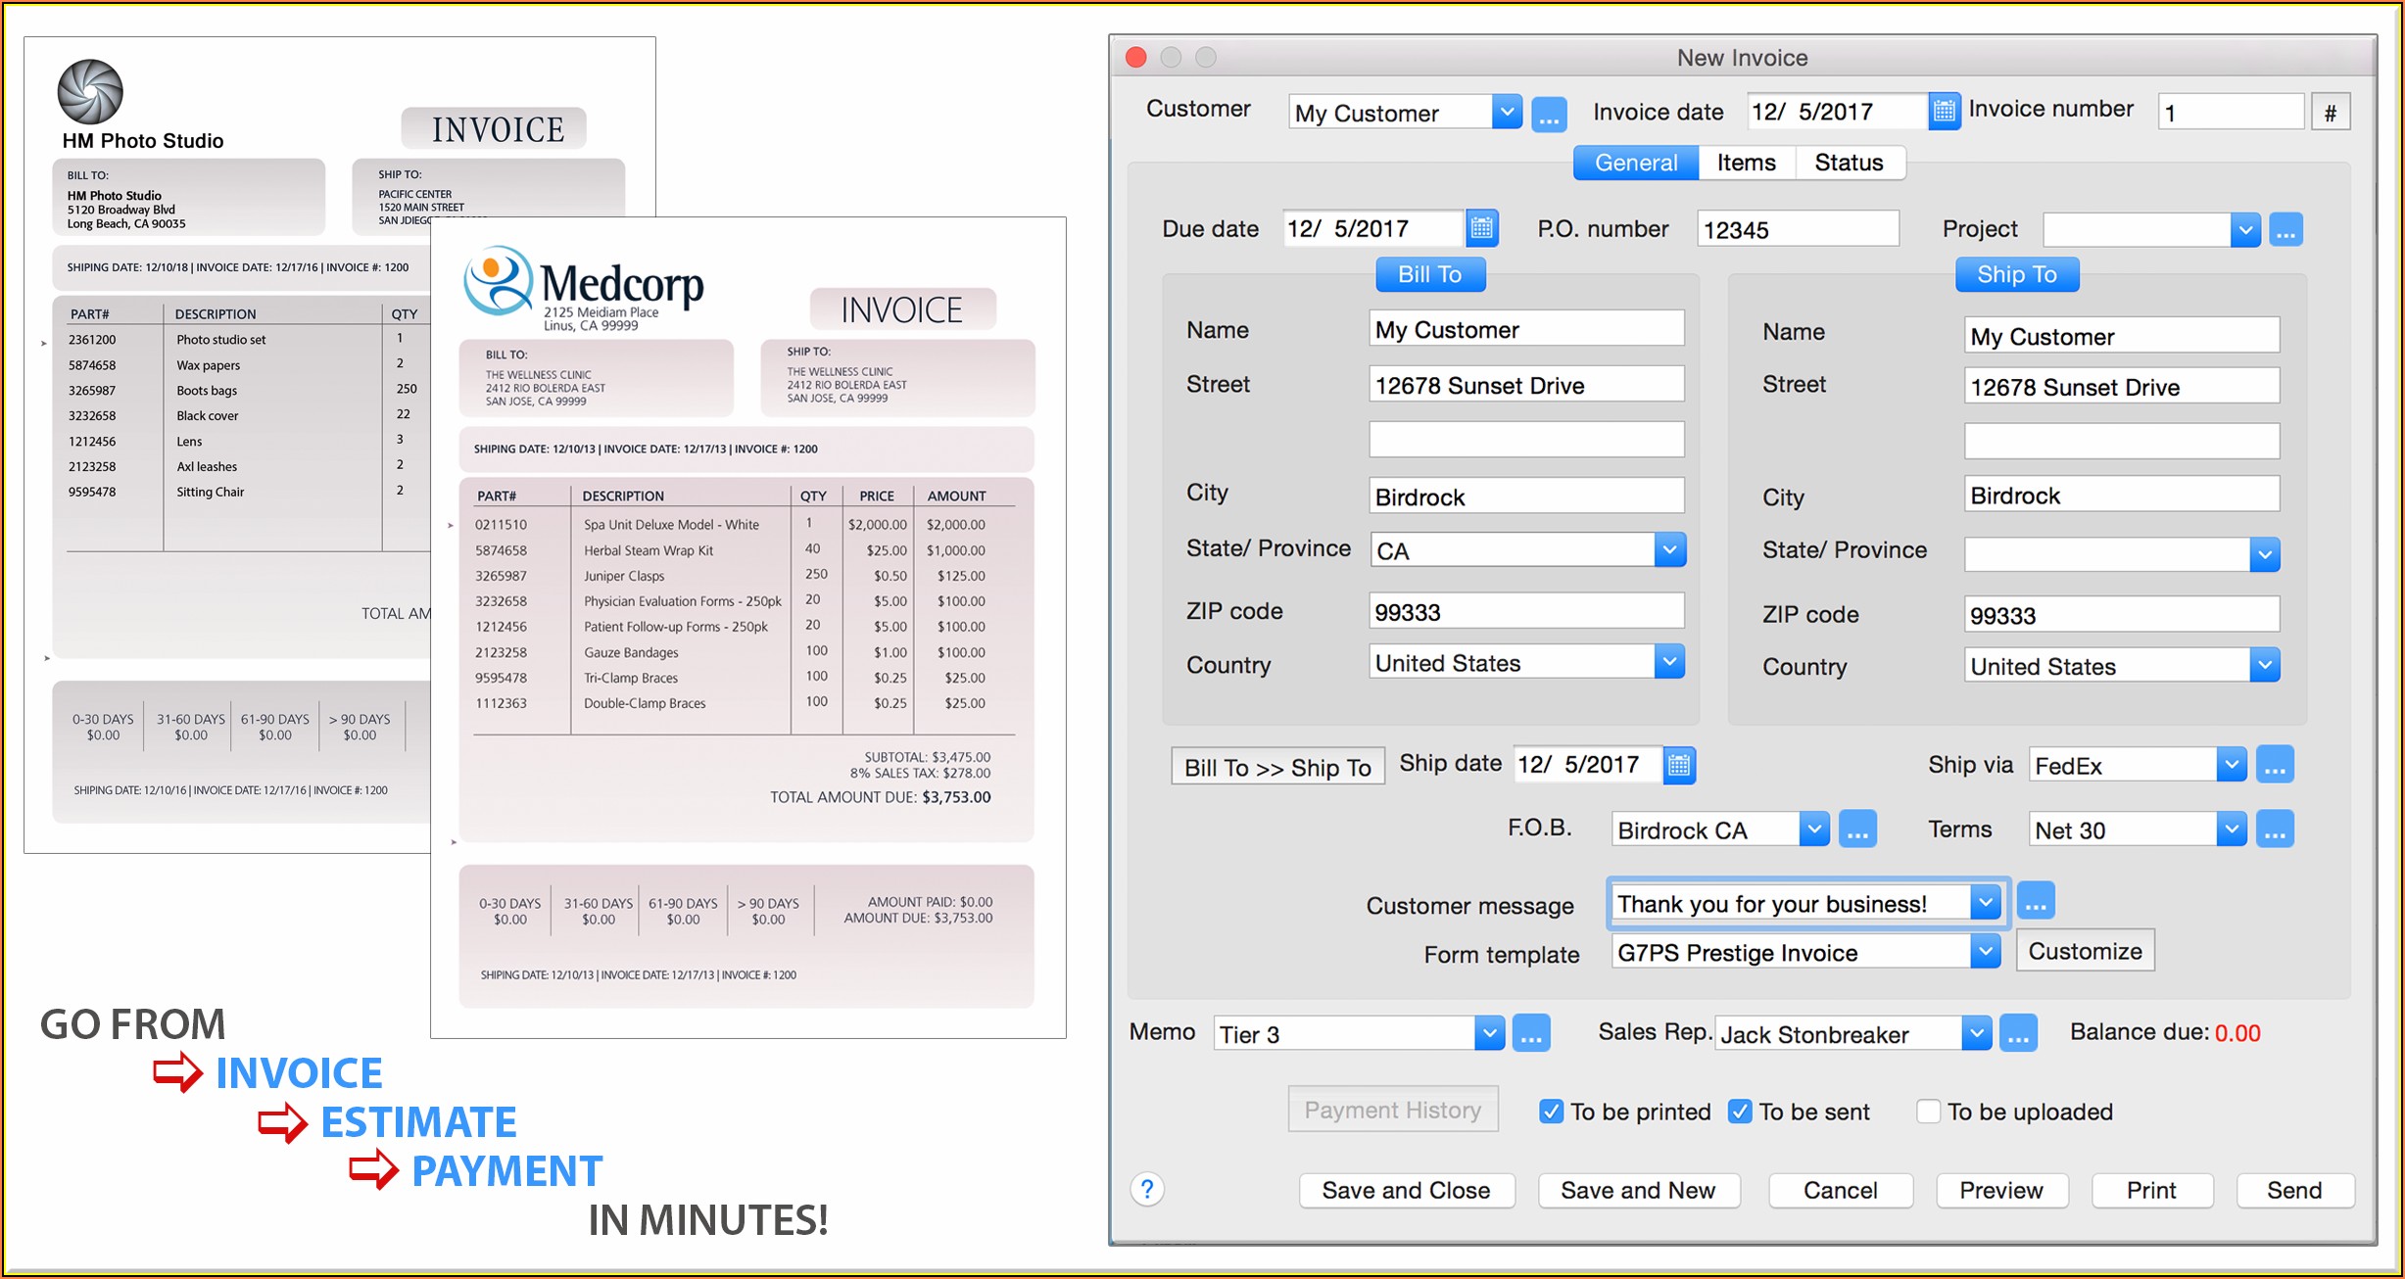This screenshot has height=1279, width=2405.
Task: Open the Form template dropdown
Action: pyautogui.click(x=1984, y=951)
